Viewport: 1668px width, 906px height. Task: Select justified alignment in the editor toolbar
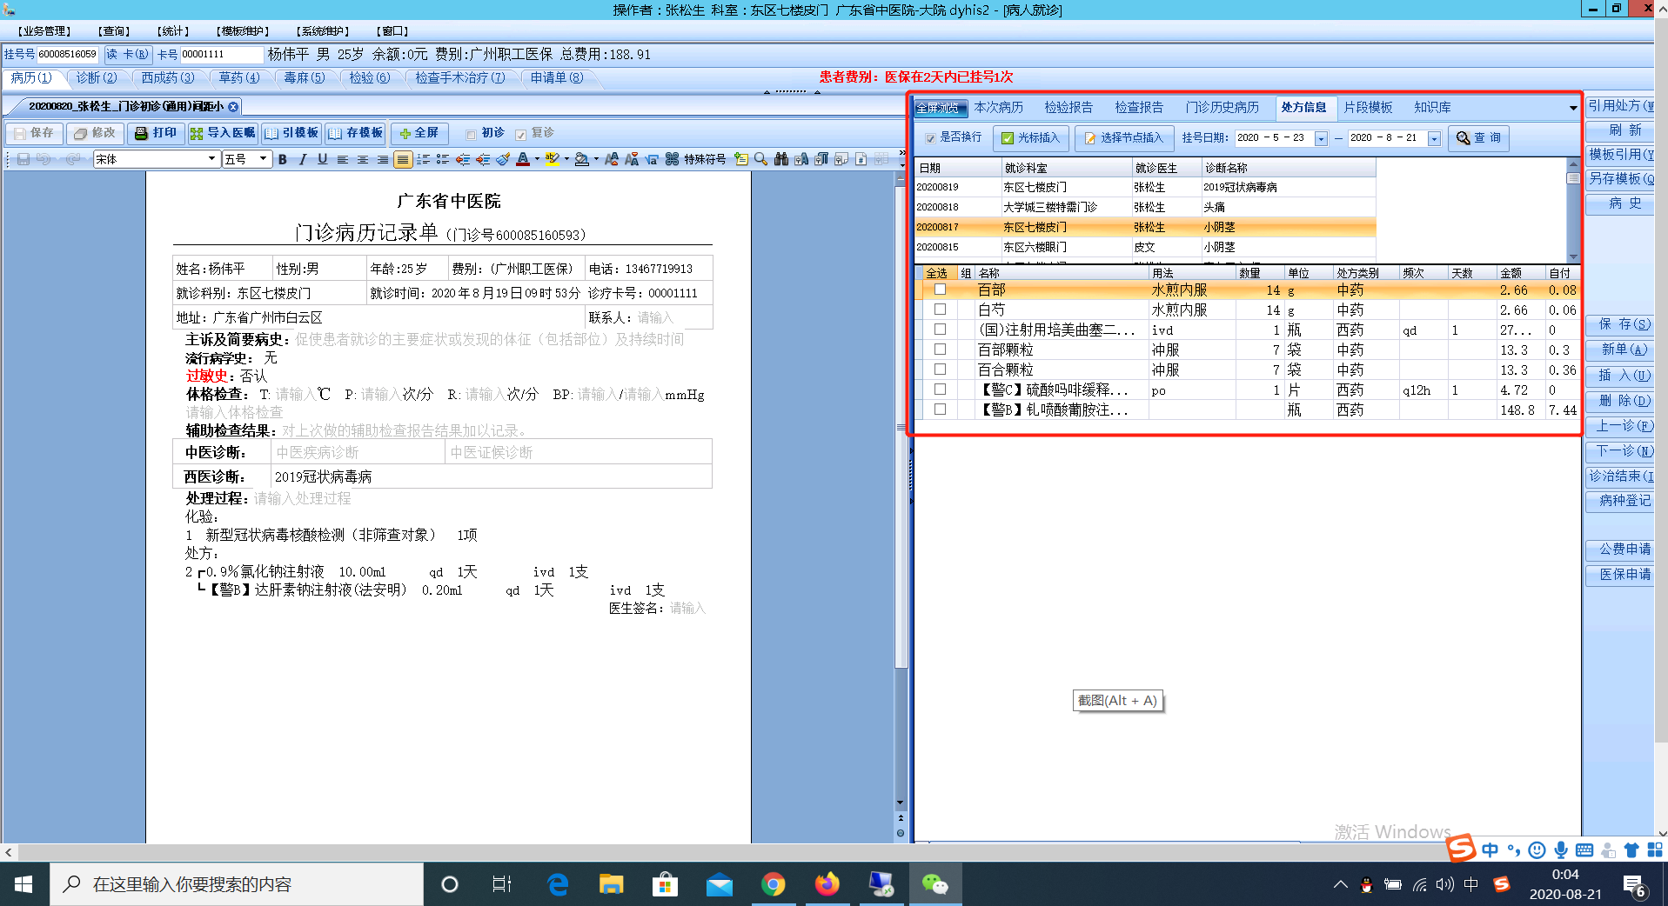coord(402,159)
